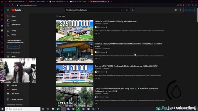Click the Type here to search taskbar box
This screenshot has height=111, width=198.
(23, 109)
